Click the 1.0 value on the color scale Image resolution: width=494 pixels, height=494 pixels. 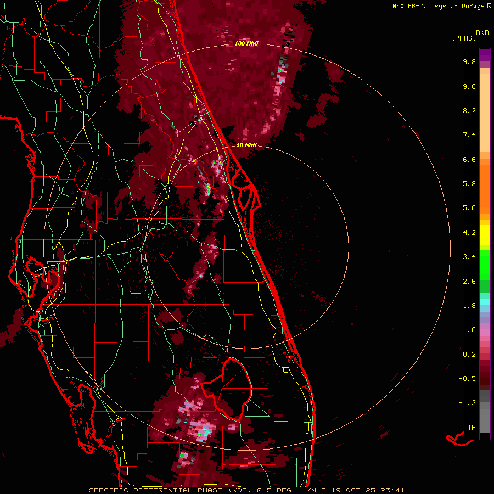(469, 330)
